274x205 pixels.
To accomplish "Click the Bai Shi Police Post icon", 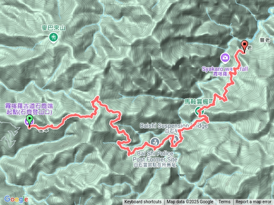I will coord(155,142).
